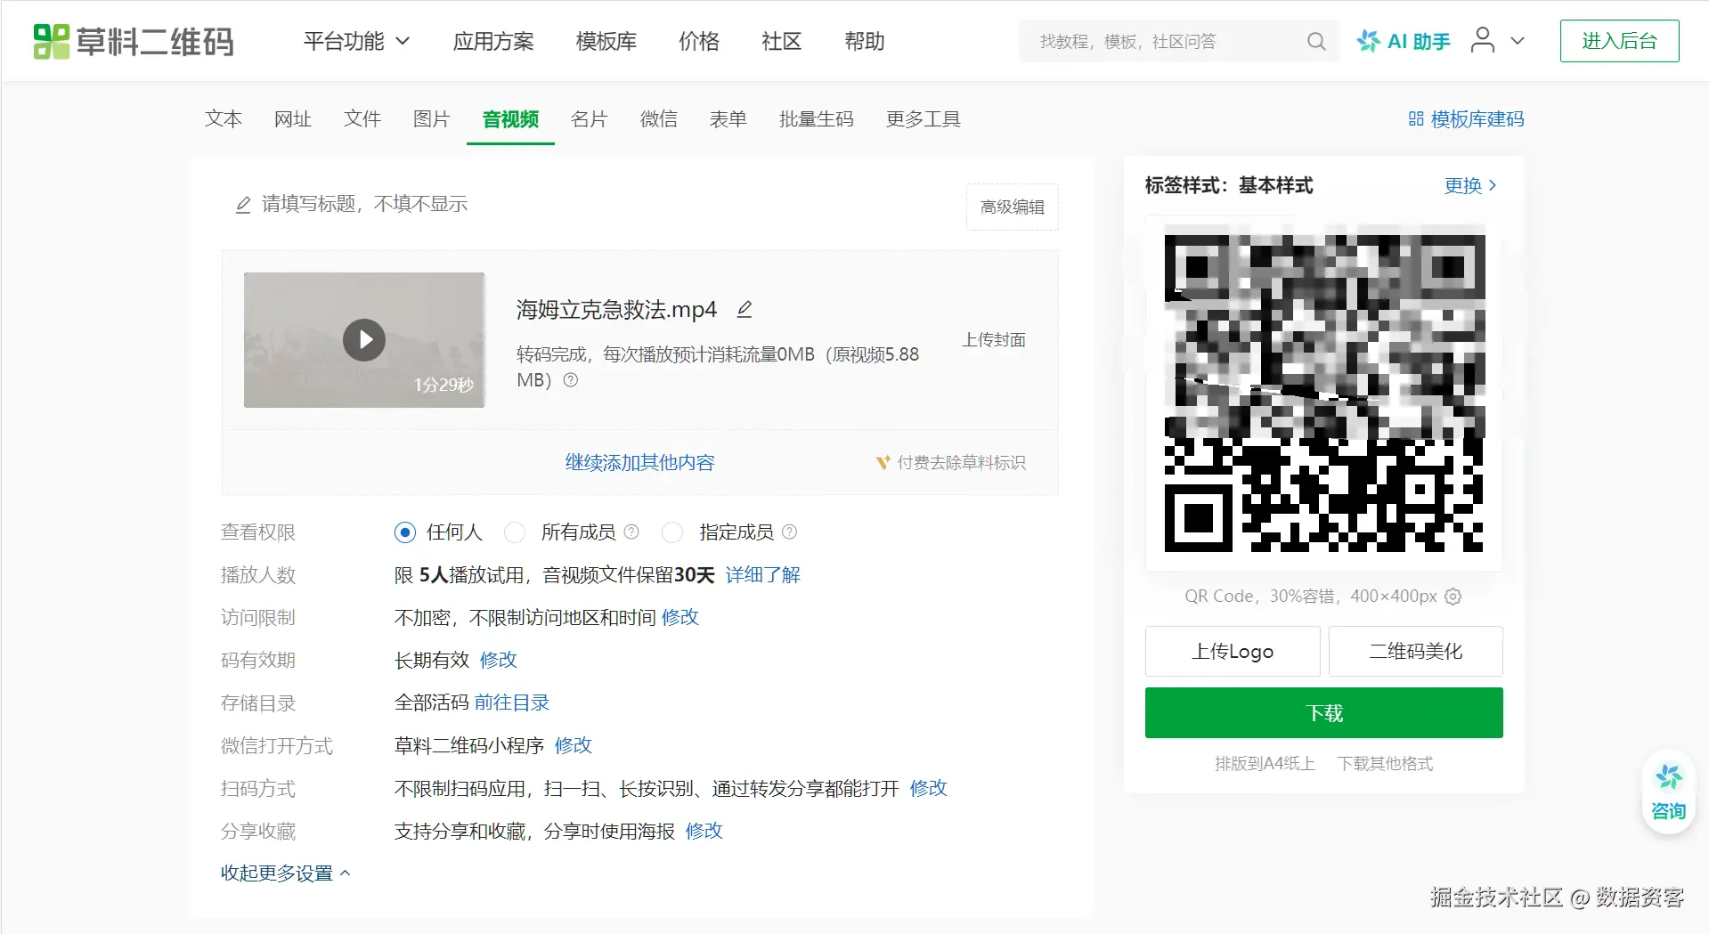Open the 模板库 menu
Viewport: 1709px width, 934px height.
[606, 41]
